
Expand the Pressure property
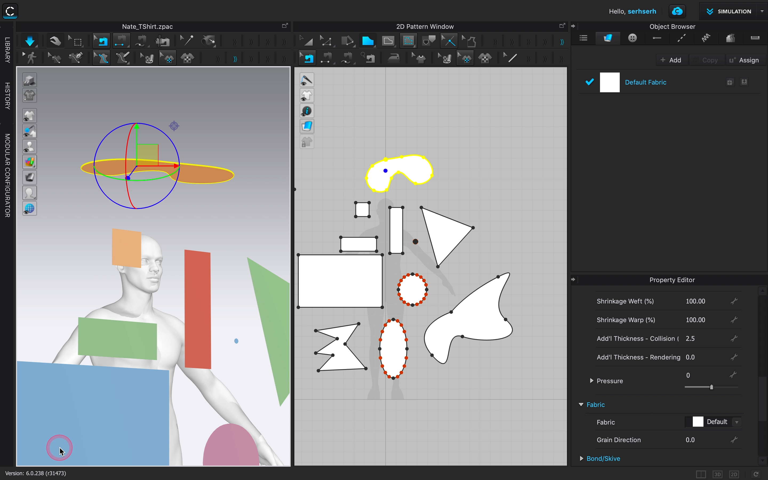pyautogui.click(x=591, y=381)
